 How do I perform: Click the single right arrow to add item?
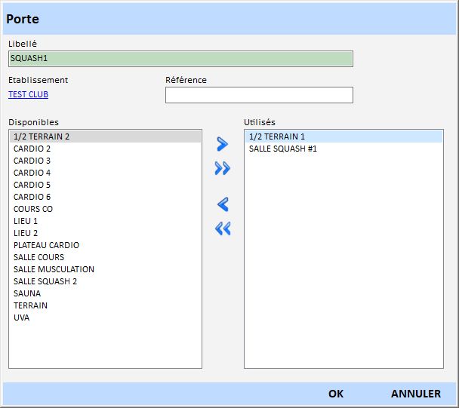pos(222,143)
